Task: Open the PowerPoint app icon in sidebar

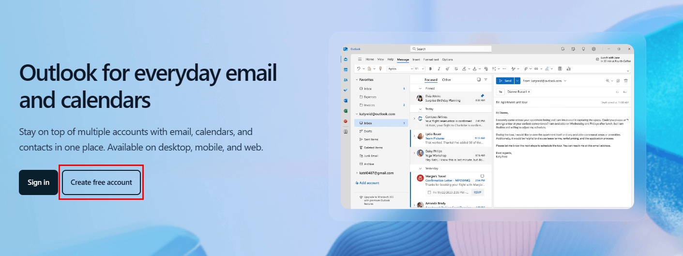Action: pyautogui.click(x=346, y=121)
